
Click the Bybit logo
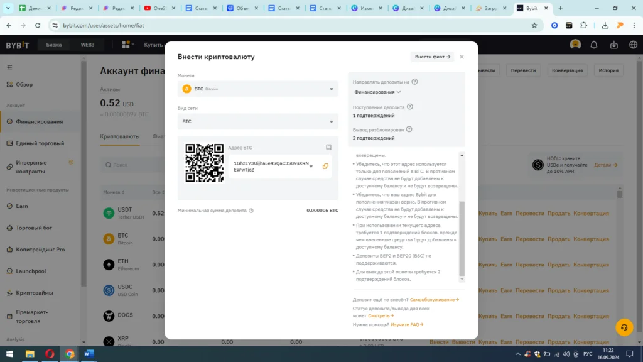[17, 45]
